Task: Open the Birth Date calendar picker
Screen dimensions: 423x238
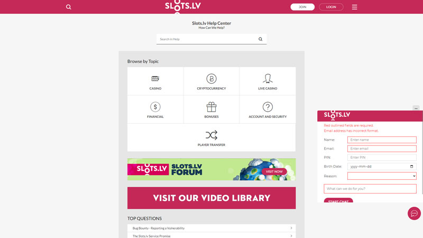Action: [x=411, y=167]
